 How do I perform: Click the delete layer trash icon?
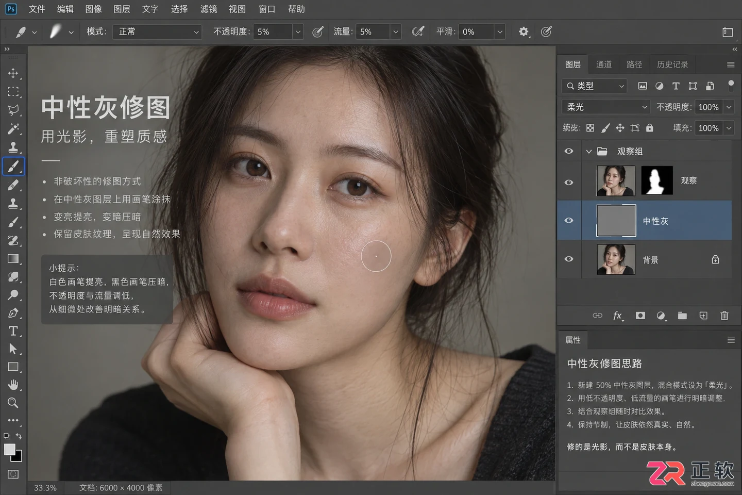[x=724, y=316]
